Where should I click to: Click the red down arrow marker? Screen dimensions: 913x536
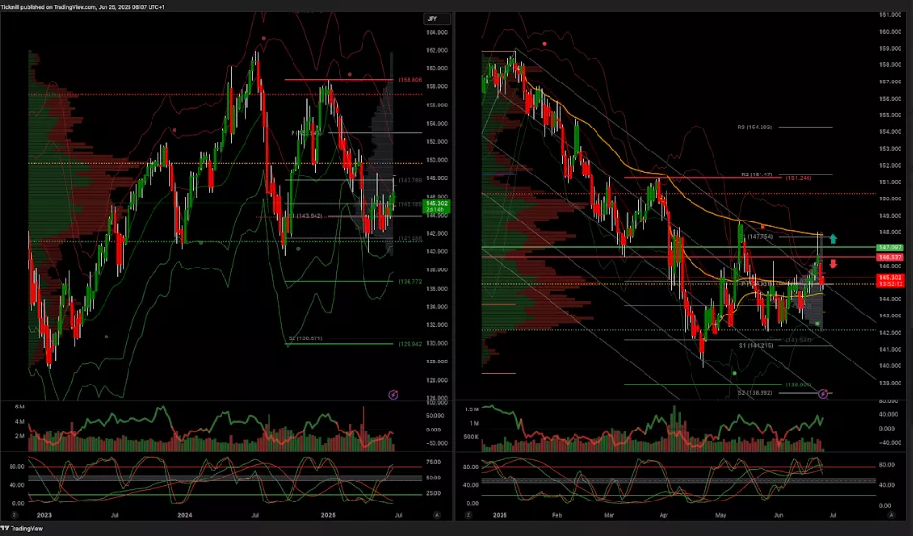pyautogui.click(x=833, y=264)
